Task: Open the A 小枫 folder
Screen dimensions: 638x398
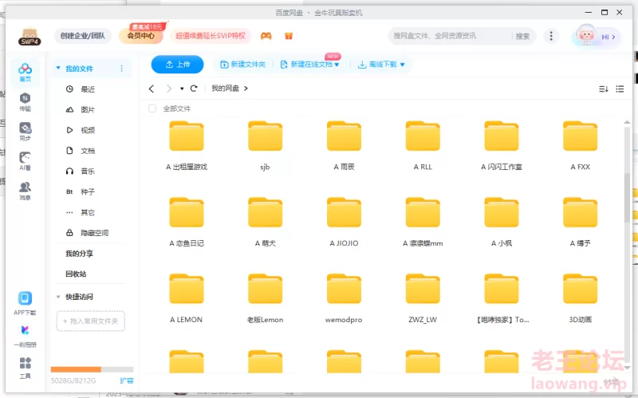Action: [502, 223]
